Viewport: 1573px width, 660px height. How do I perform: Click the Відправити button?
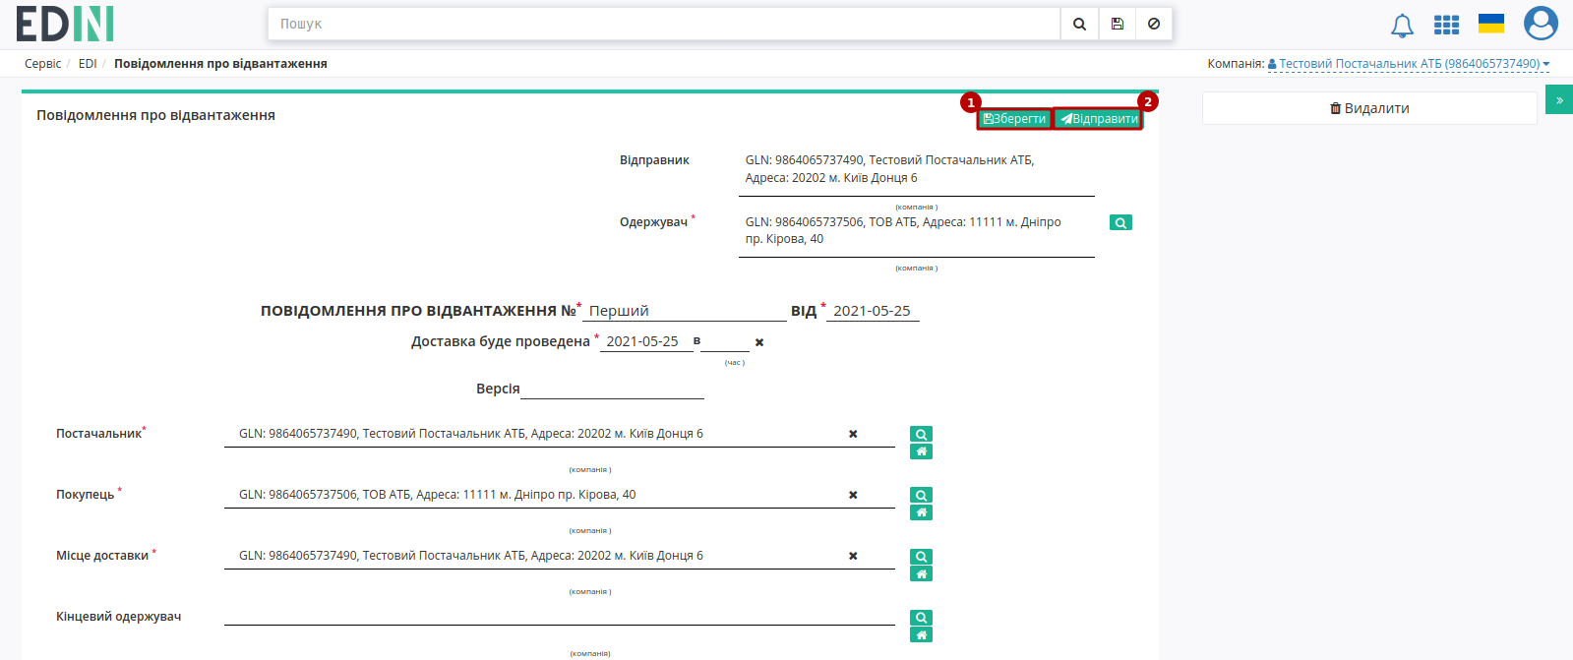[1098, 119]
